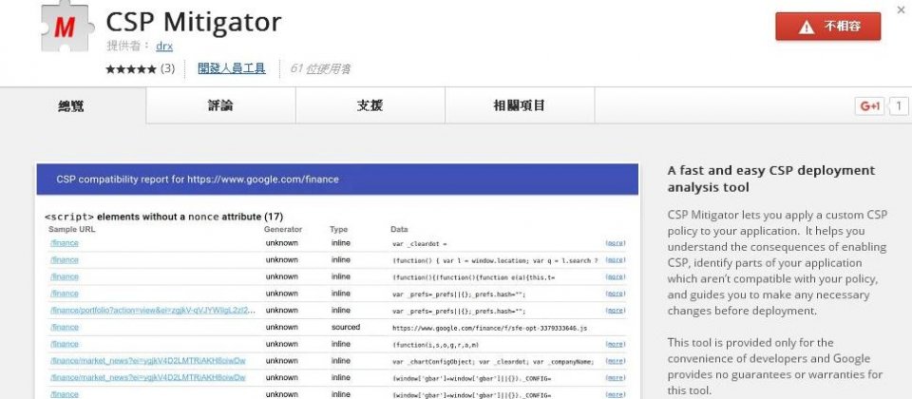Click the CSP compatibility report screenshot header

point(337,180)
